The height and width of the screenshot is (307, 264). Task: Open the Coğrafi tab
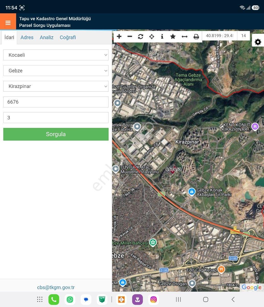coord(68,37)
